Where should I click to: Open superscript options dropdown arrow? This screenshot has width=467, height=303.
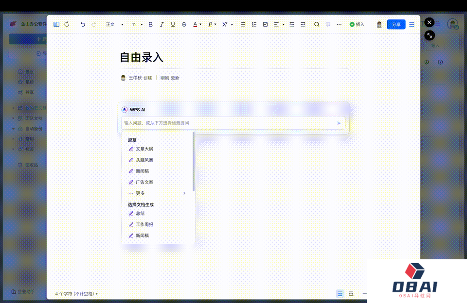(x=232, y=24)
